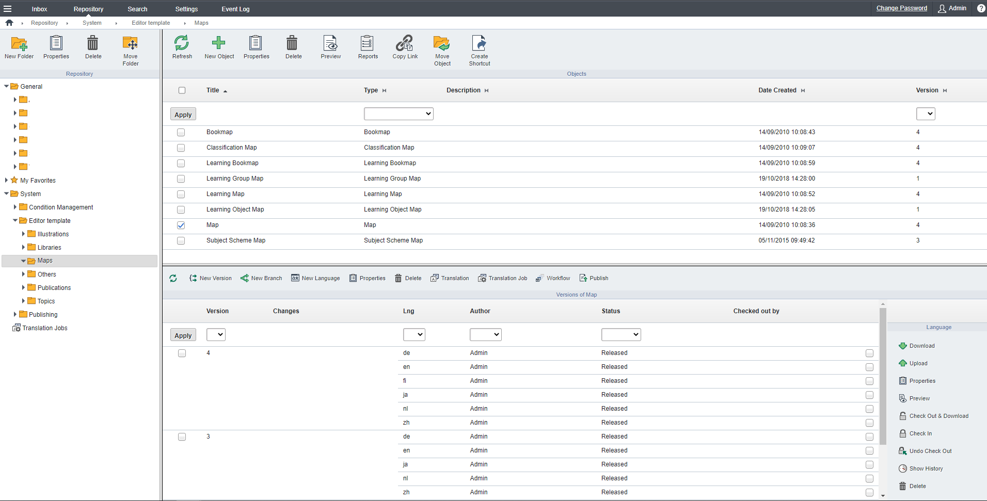Click the Apply button in the versions panel
This screenshot has width=987, height=501.
coord(183,334)
